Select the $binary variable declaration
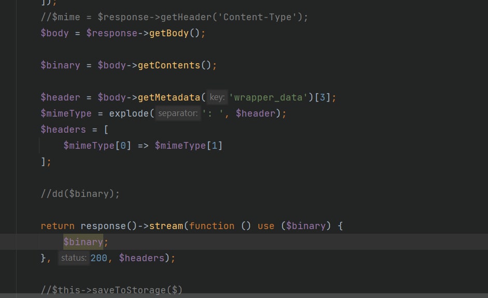This screenshot has width=488, height=298. pos(60,65)
